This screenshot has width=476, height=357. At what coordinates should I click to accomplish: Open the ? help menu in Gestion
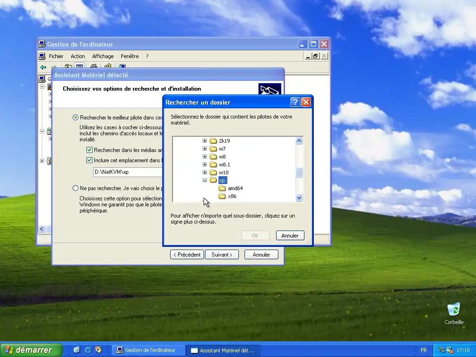click(x=147, y=56)
